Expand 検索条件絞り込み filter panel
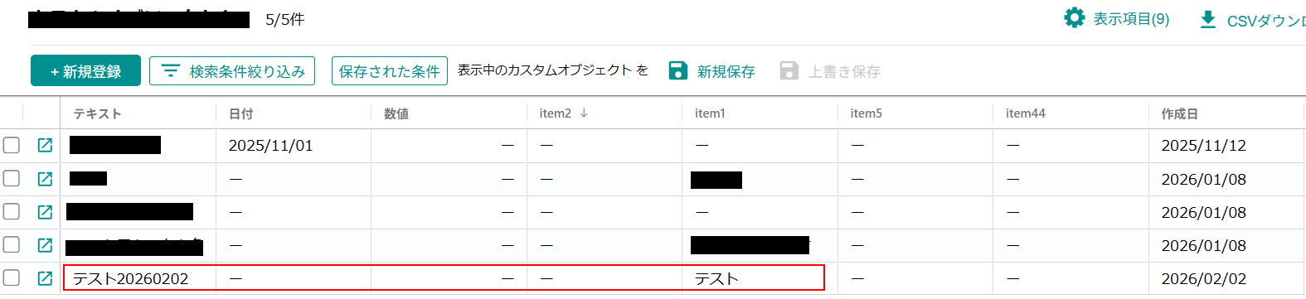Screen dimensions: 1306x299 point(232,71)
